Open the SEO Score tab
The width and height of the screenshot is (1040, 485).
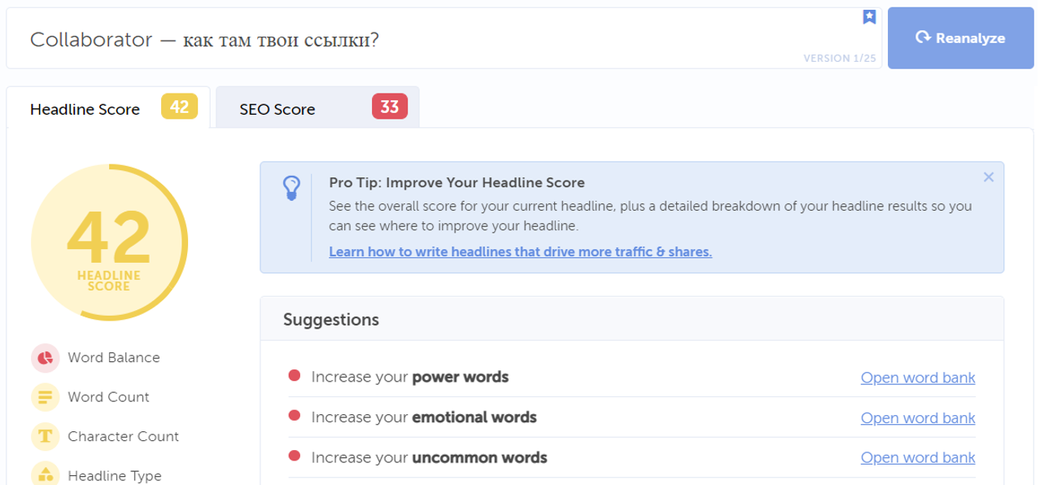pos(277,109)
